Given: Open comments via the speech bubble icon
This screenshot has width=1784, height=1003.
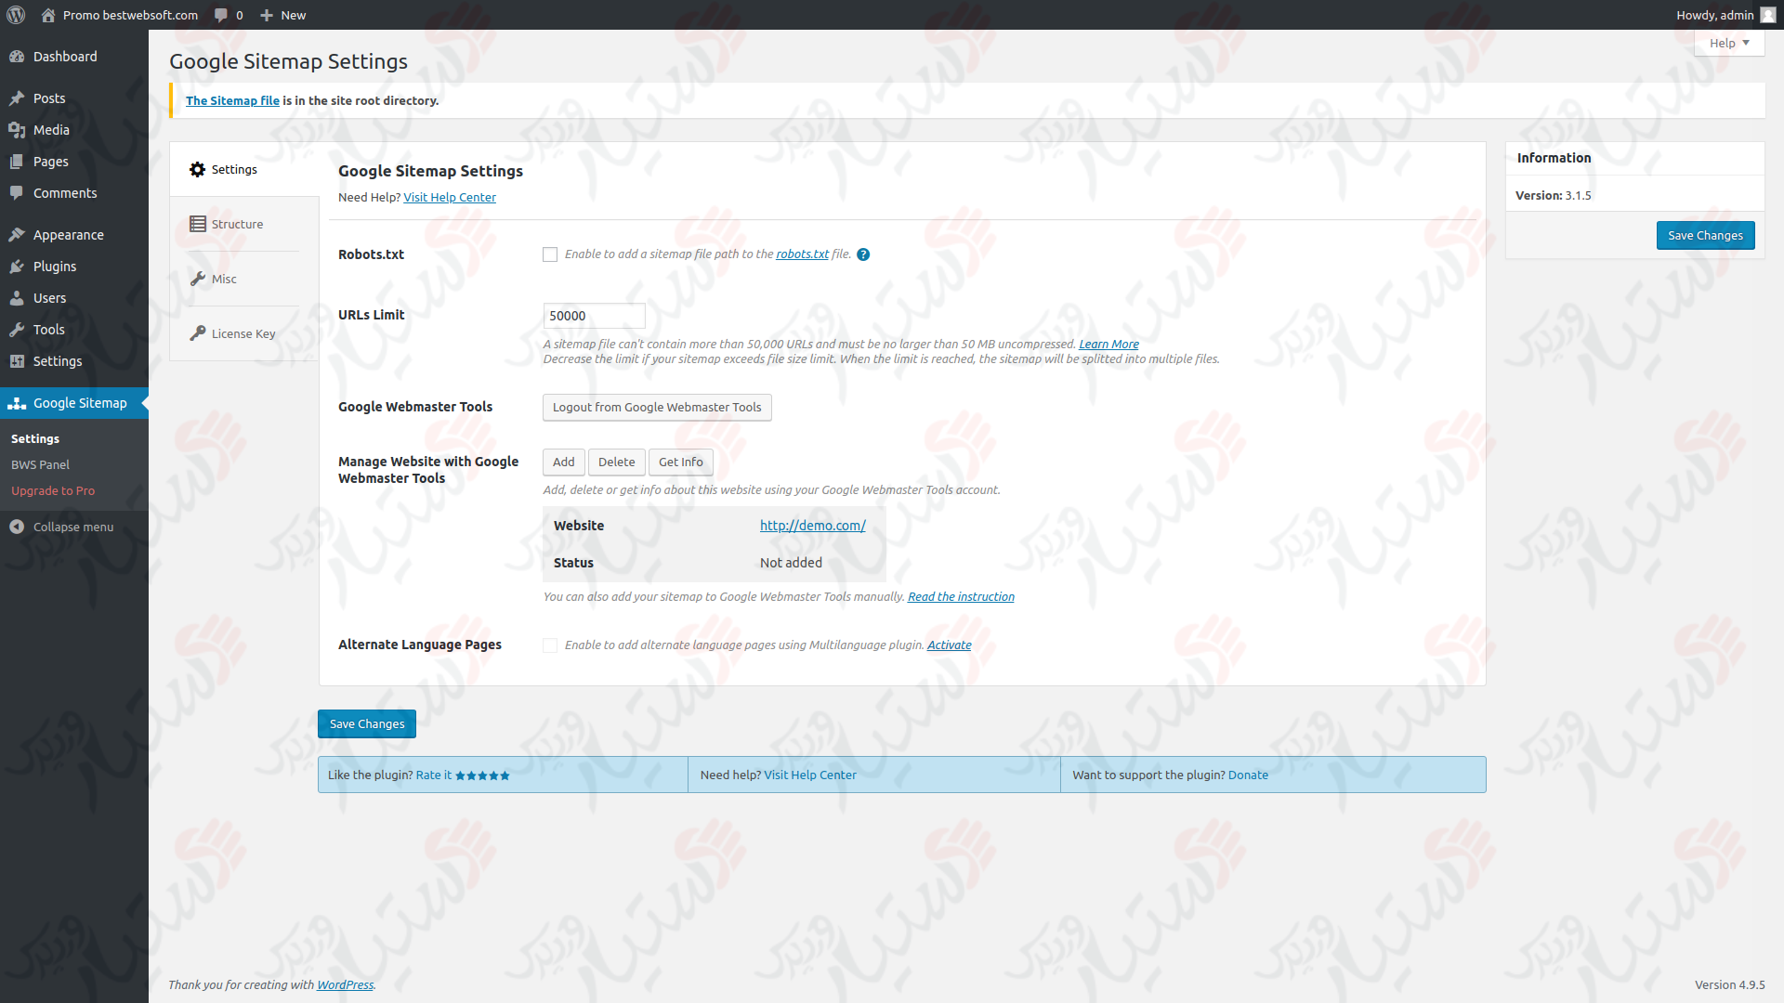Looking at the screenshot, I should pyautogui.click(x=221, y=15).
